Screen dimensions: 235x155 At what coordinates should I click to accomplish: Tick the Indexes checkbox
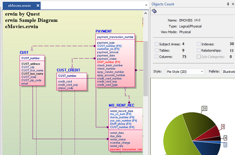tap(199, 44)
